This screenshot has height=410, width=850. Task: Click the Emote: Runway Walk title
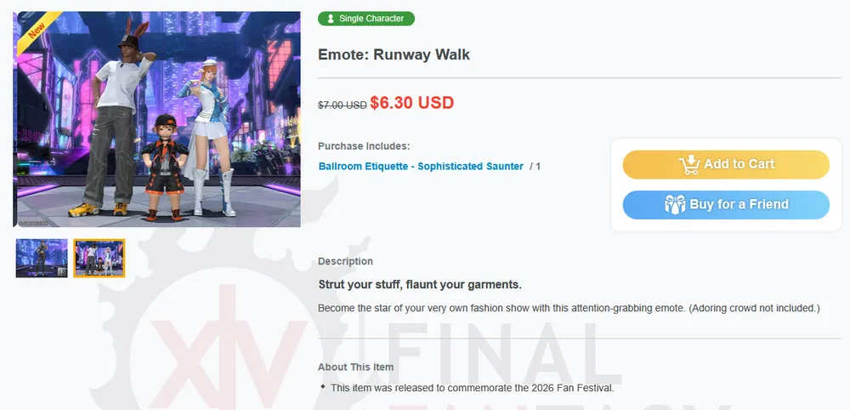point(394,54)
